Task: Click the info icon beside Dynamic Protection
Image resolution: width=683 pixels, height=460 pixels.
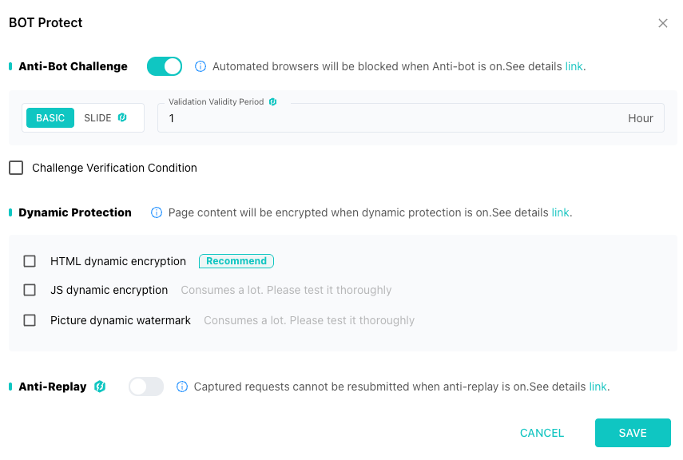Action: click(157, 212)
